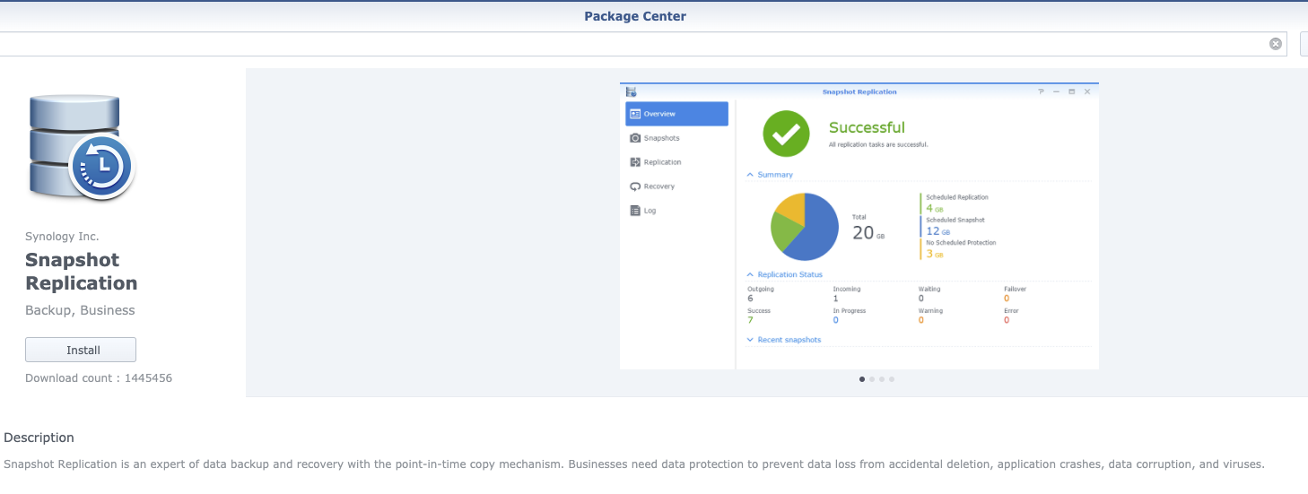
Task: Click the pie chart in the preview
Action: click(x=805, y=227)
